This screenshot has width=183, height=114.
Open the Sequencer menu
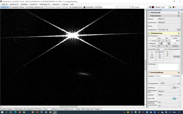pos(56,4)
